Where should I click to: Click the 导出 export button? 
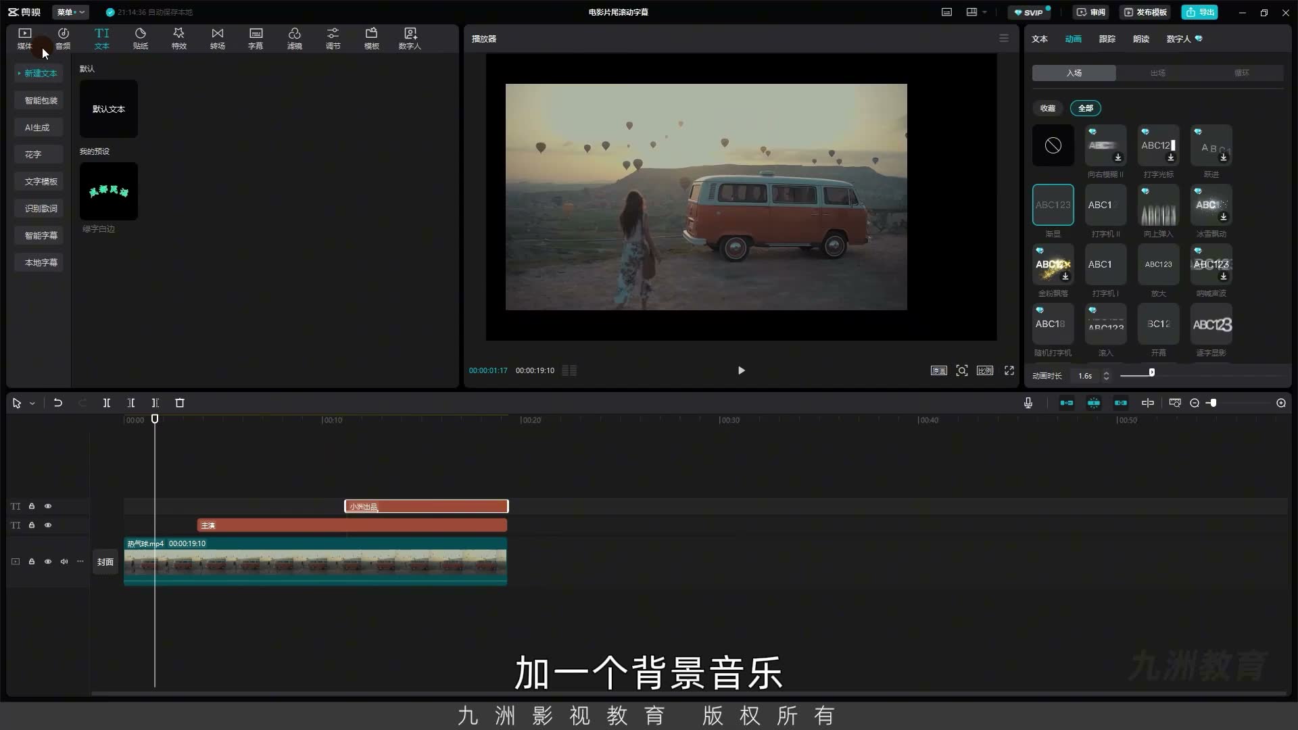[x=1201, y=12]
